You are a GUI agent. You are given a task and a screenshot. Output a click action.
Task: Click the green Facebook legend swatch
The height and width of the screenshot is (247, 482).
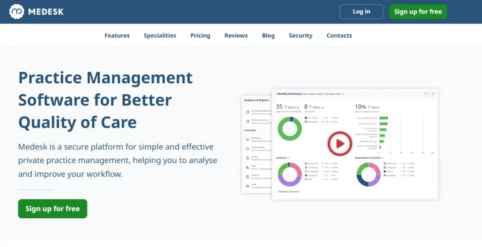point(385,175)
